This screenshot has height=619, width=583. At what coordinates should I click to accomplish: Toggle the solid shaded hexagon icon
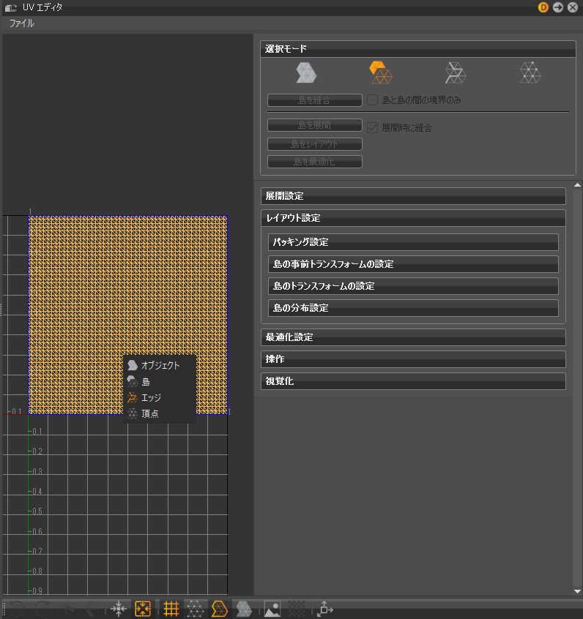coord(244,609)
